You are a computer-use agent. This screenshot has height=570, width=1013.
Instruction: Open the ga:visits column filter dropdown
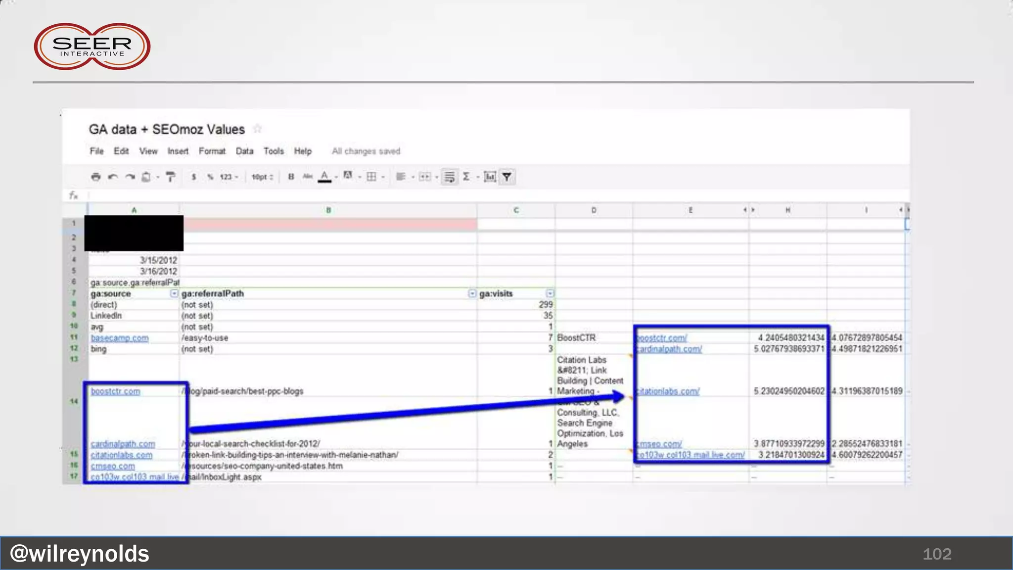[x=550, y=293]
